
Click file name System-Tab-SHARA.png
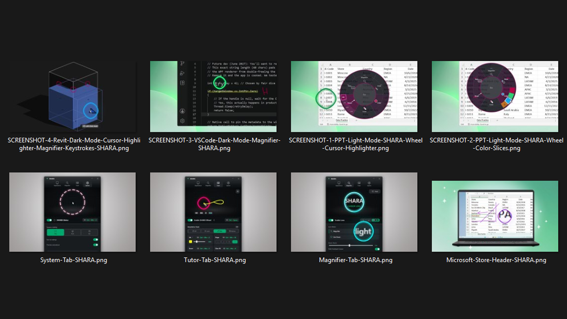[x=74, y=260]
